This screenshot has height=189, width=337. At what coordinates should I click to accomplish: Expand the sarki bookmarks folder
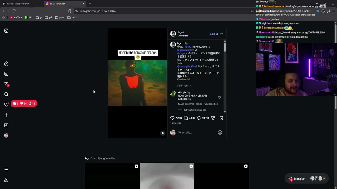72,18
